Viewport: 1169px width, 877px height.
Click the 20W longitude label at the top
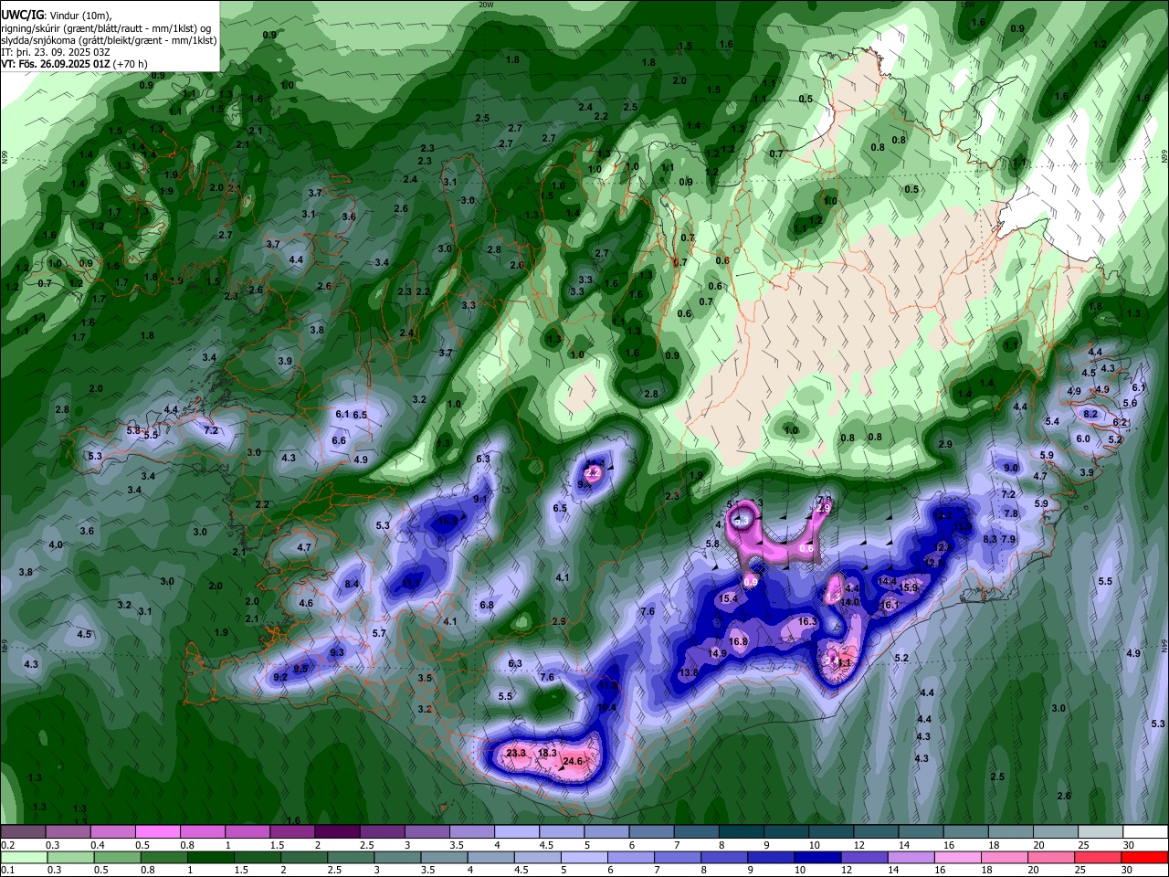(x=486, y=5)
